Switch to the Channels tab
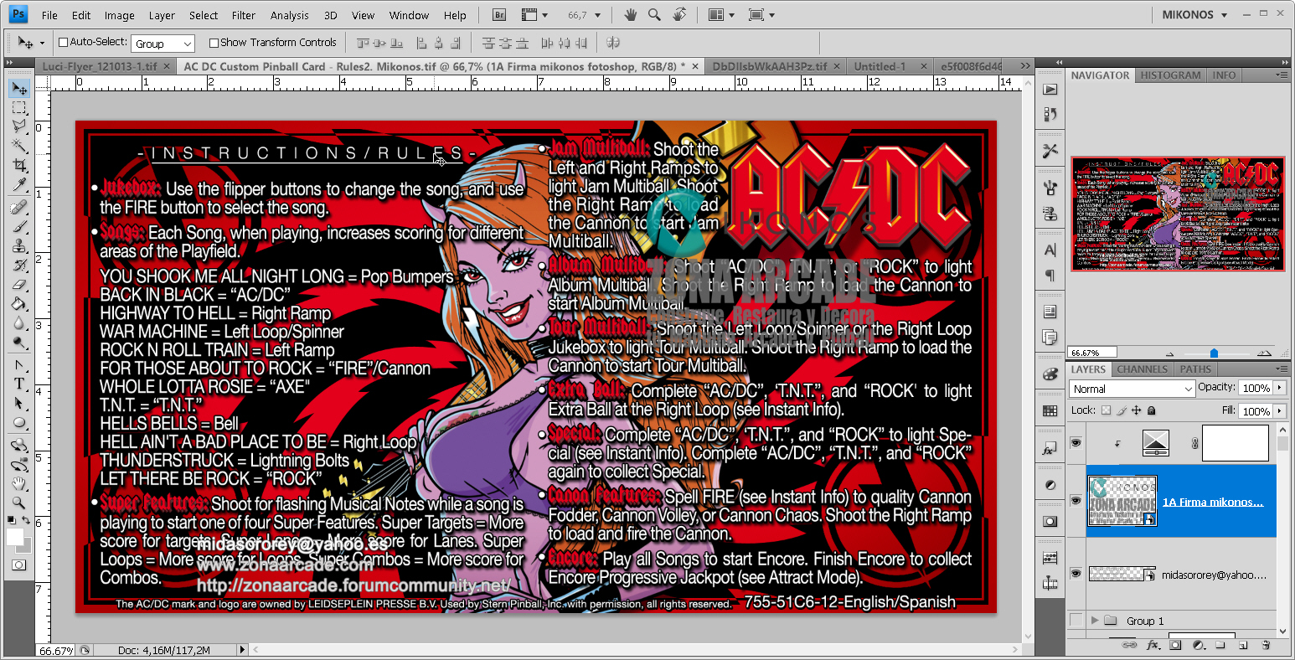This screenshot has height=660, width=1295. pos(1141,369)
